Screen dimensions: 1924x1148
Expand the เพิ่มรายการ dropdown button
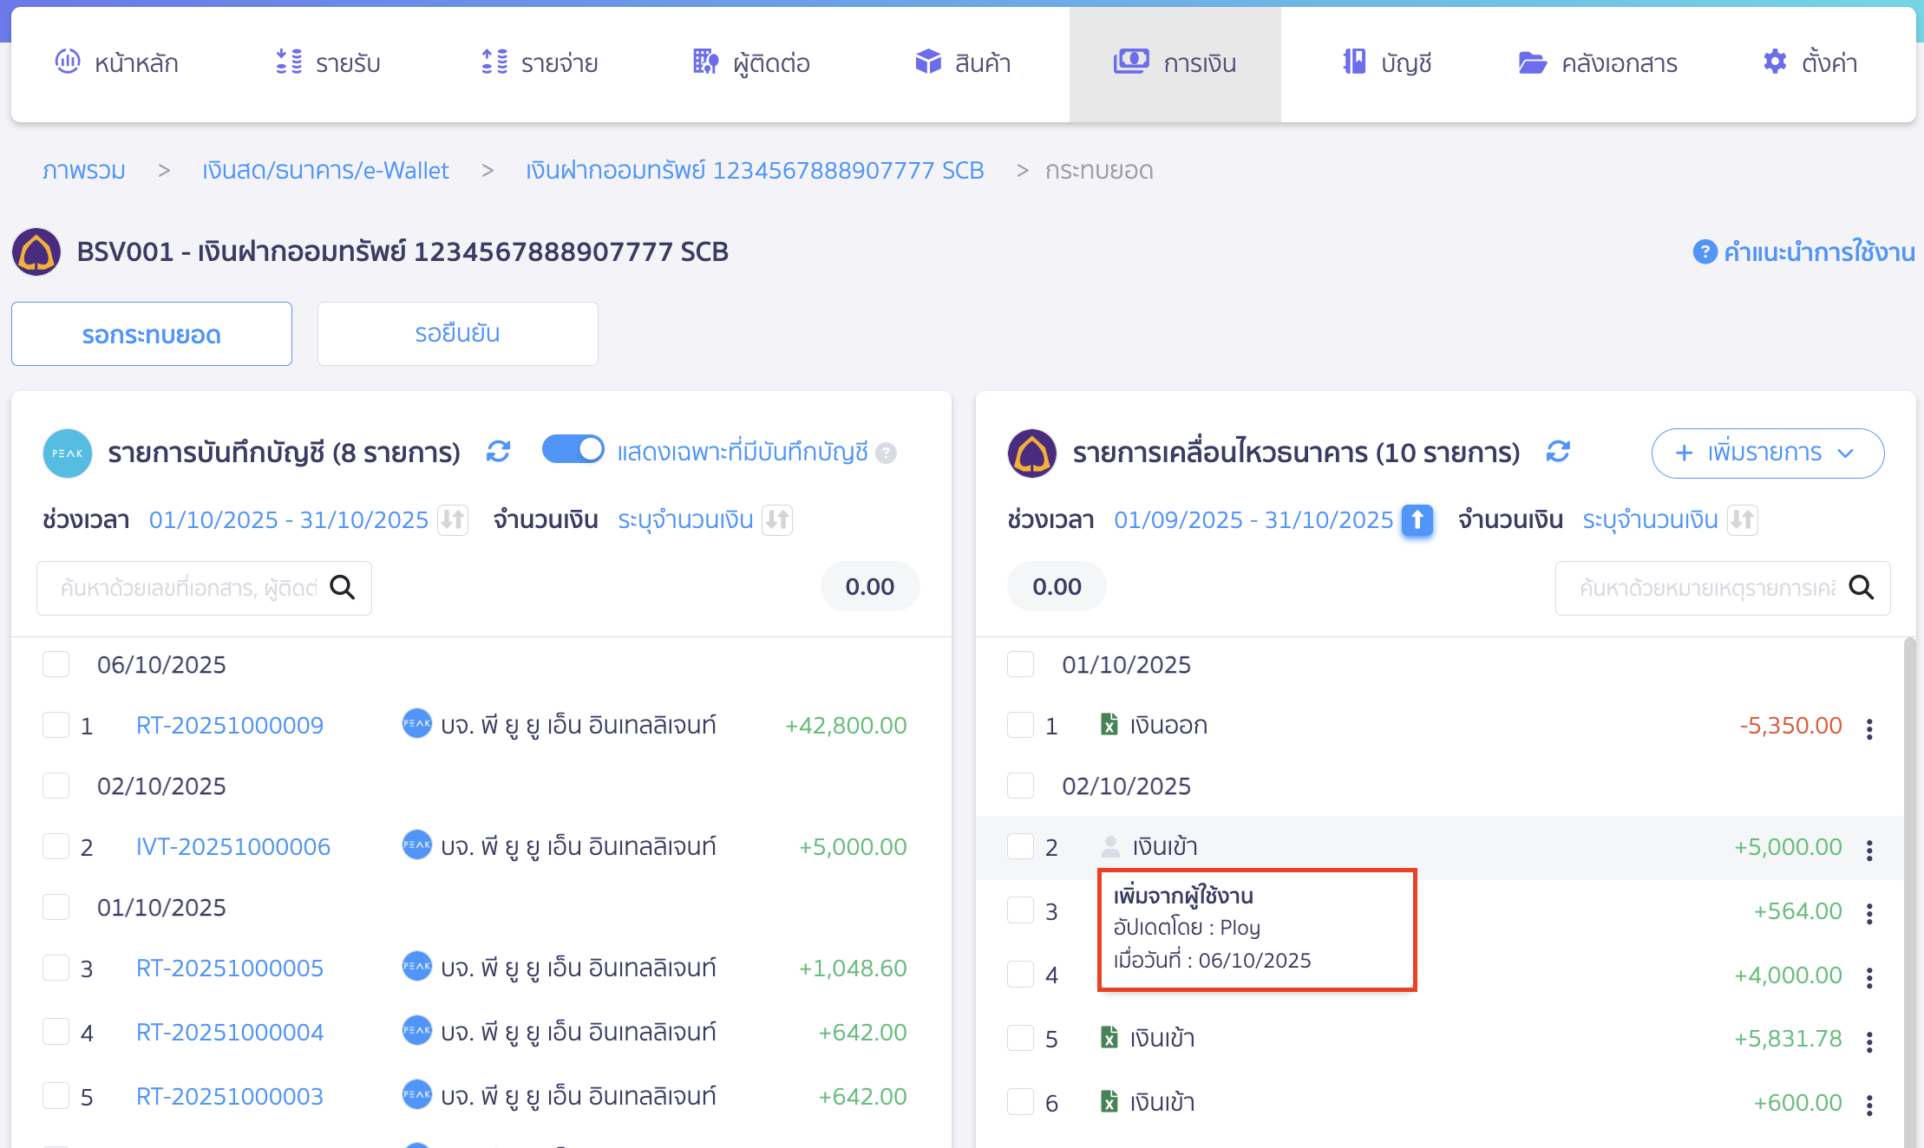[1767, 453]
